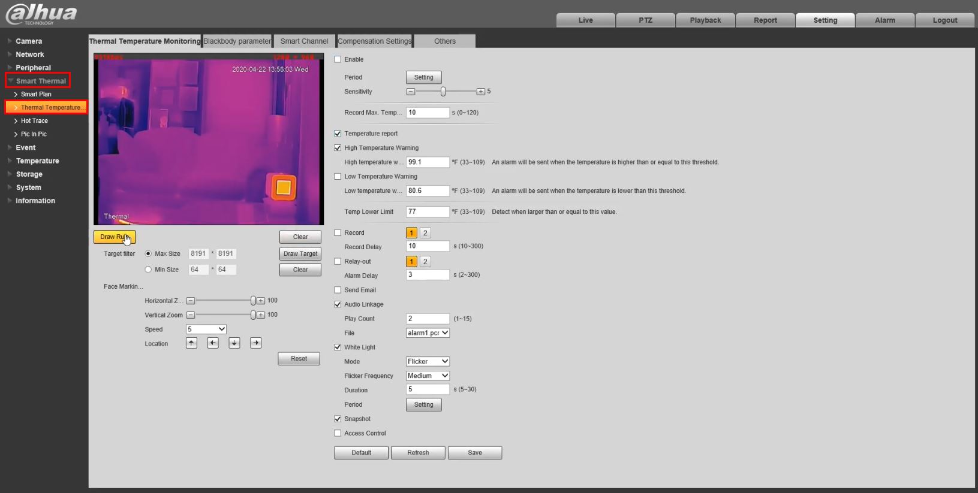
Task: Click the Horizontal Zoom minus icon
Action: 191,301
